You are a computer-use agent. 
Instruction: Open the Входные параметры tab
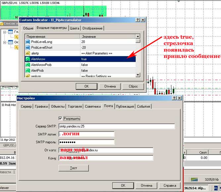[x=52, y=28]
